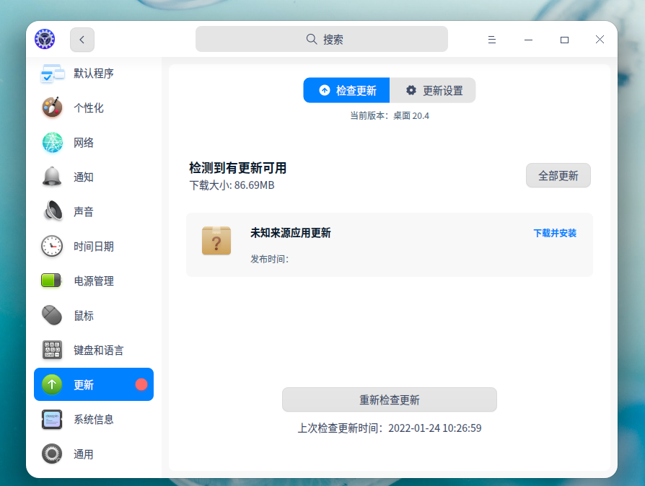Screen dimensions: 645x486
Task: Click the unknown source package question-mark icon
Action: [216, 242]
